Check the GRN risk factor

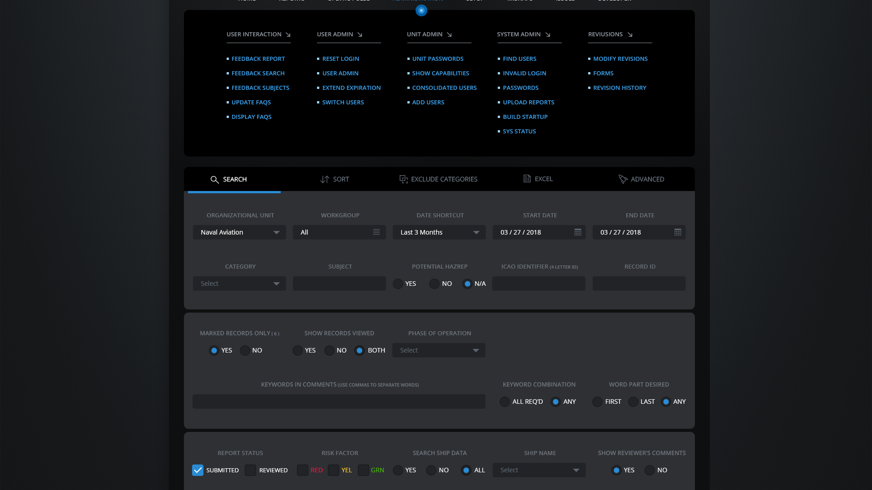(x=363, y=470)
